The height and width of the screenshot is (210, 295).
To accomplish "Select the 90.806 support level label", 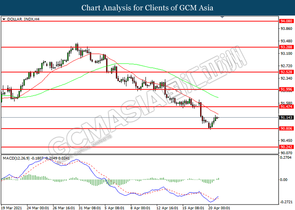I will pos(286,129).
